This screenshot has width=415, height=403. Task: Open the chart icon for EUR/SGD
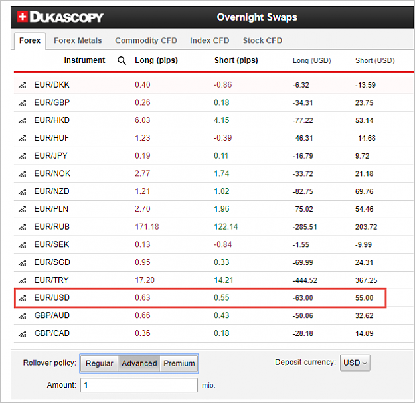(x=23, y=262)
